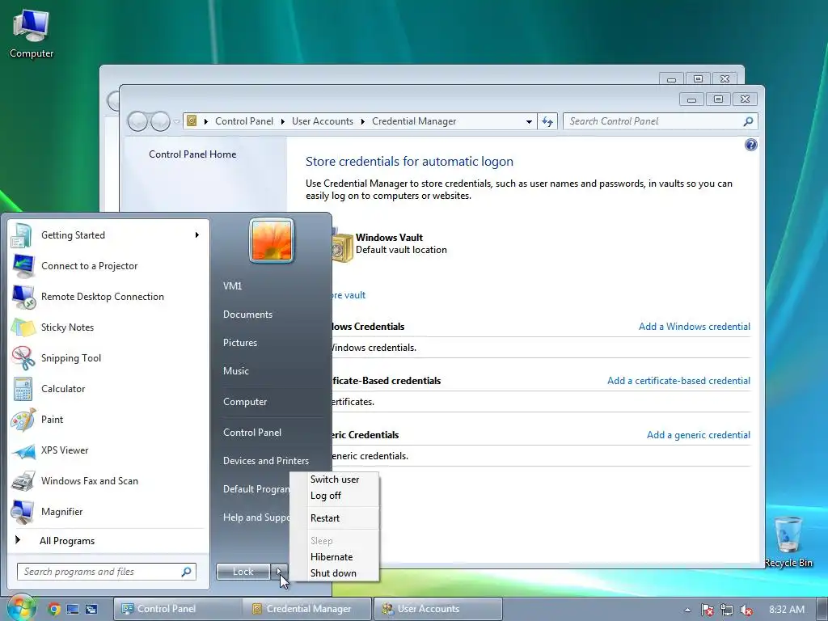828x621 pixels.
Task: Launch Calculator
Action: click(x=108, y=389)
